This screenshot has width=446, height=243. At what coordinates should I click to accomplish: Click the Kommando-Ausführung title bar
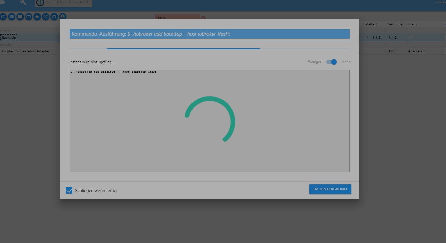pyautogui.click(x=210, y=34)
